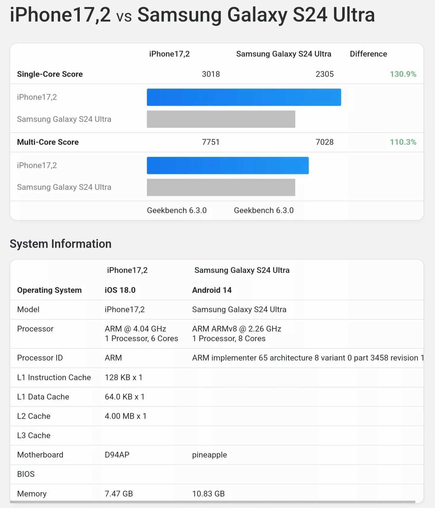
Task: Click the 110.3% multi-core difference value
Action: pos(403,142)
